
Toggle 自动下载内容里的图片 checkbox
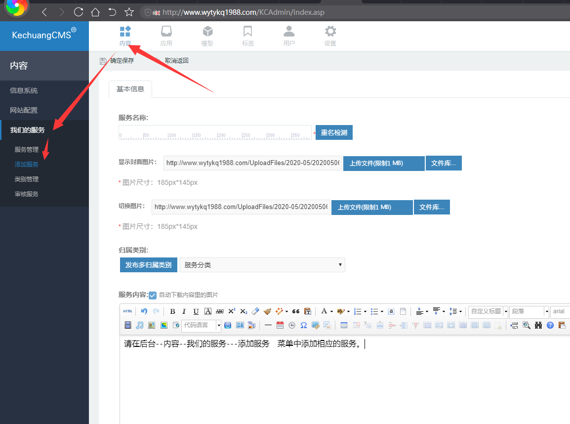[153, 295]
